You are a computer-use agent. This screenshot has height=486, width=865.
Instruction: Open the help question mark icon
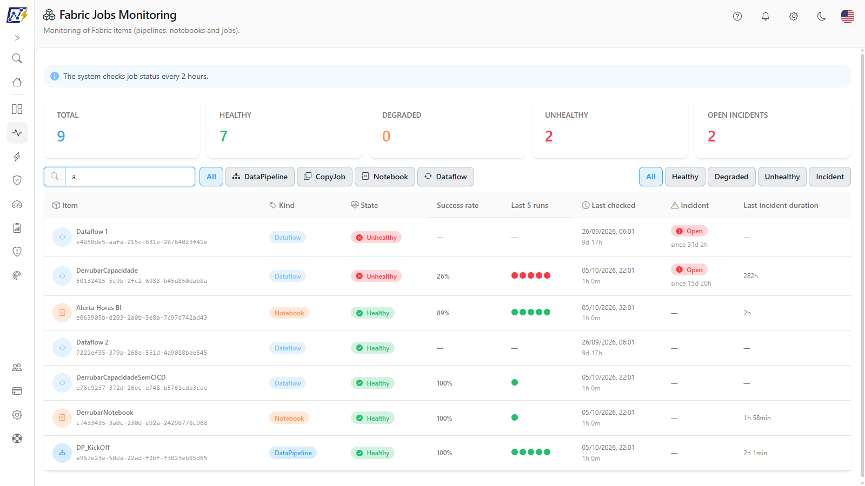(737, 16)
